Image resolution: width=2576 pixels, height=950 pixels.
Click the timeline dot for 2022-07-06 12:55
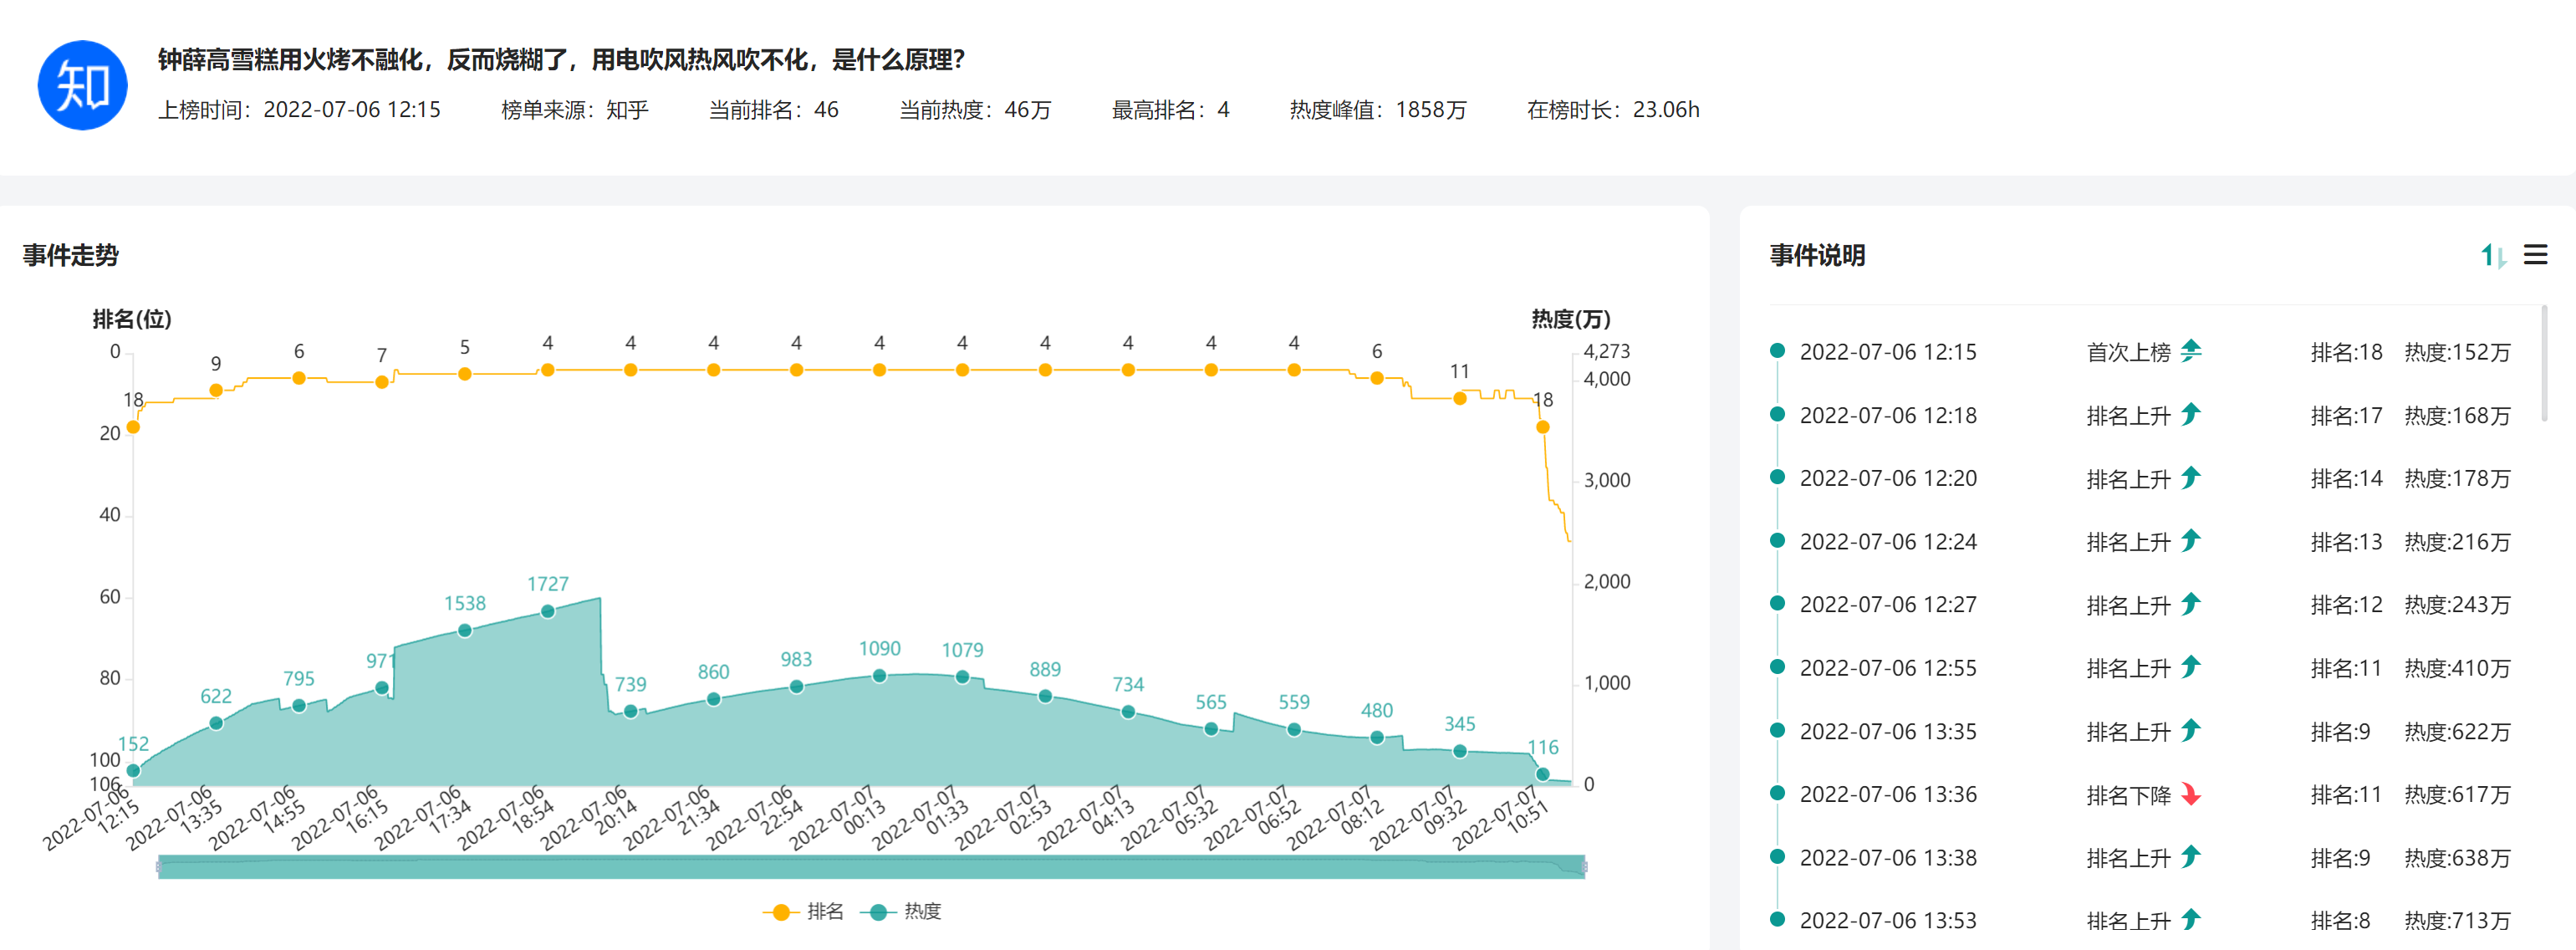pyautogui.click(x=1777, y=667)
